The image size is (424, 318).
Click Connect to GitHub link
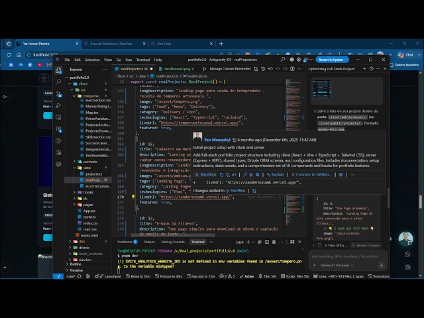point(311,175)
